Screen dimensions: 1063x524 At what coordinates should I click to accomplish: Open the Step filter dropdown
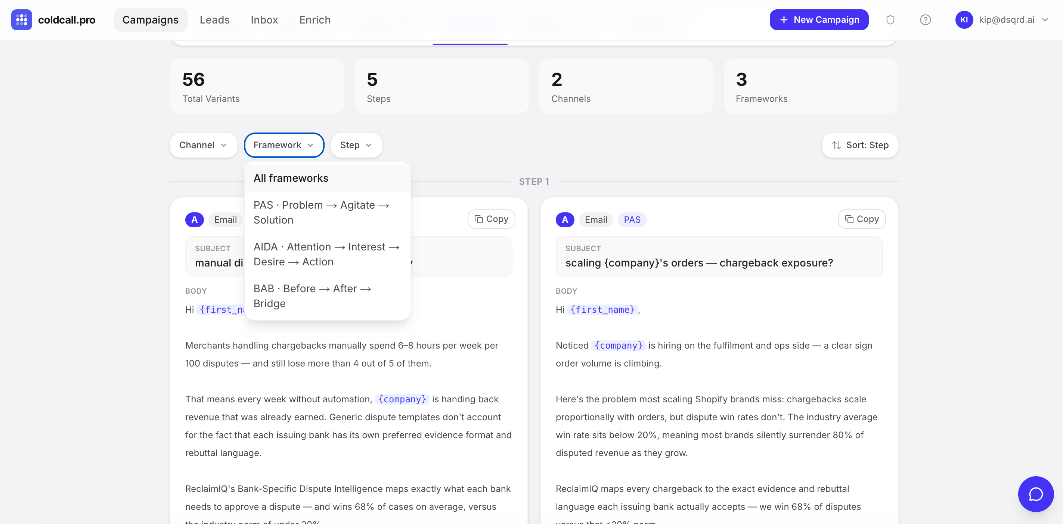(x=356, y=145)
